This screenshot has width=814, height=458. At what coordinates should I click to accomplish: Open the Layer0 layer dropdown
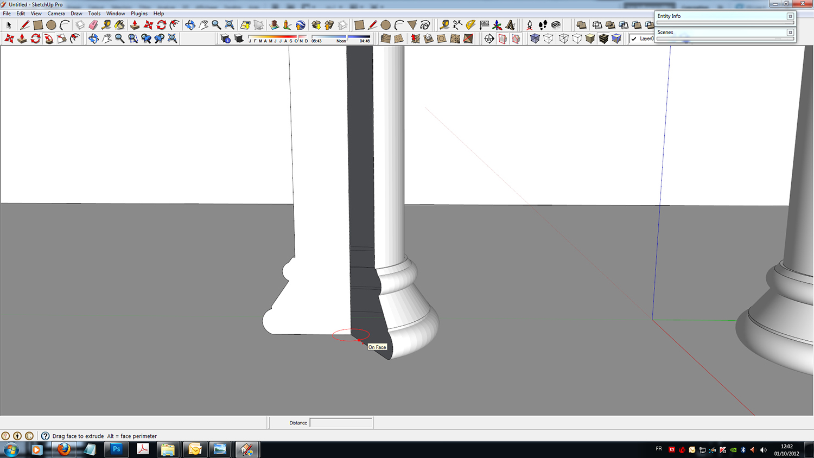click(x=646, y=39)
